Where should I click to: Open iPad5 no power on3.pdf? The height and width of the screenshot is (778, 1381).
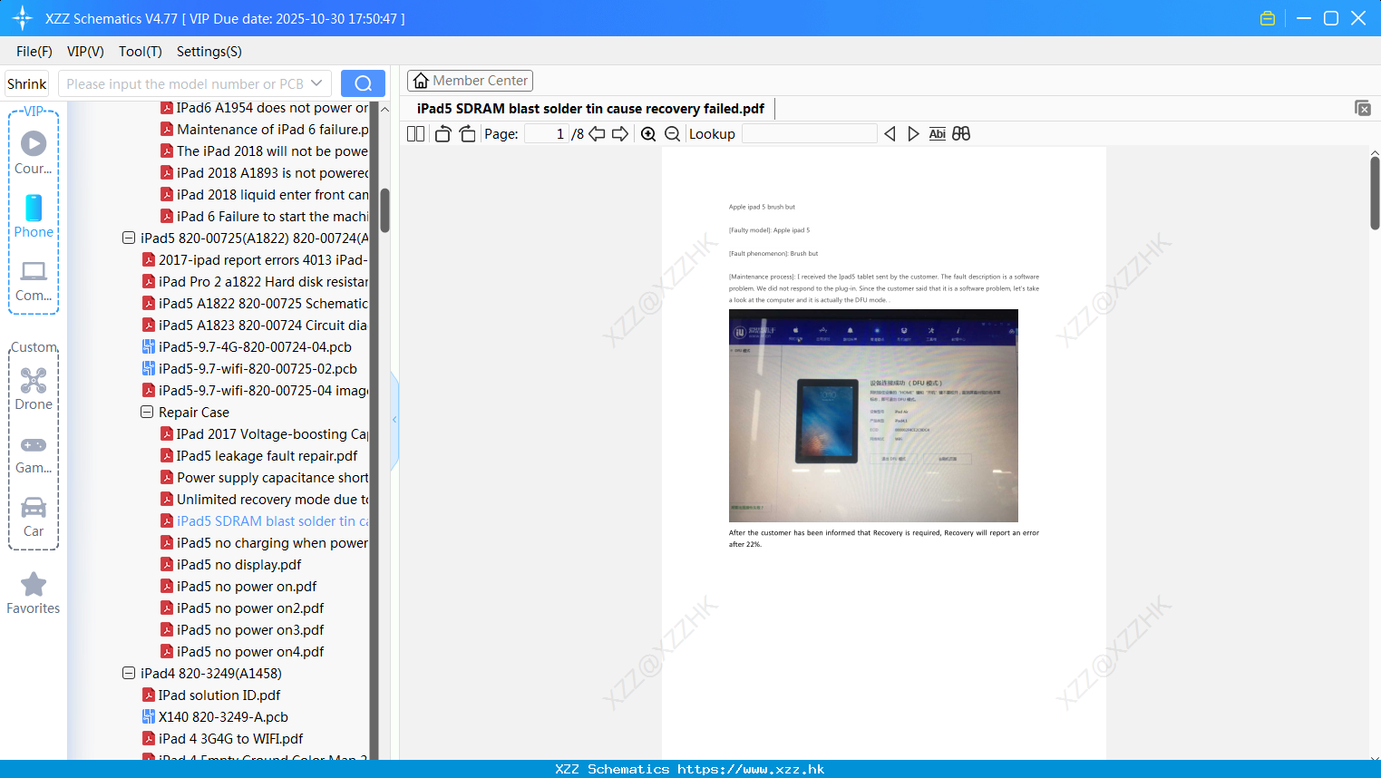pyautogui.click(x=250, y=630)
